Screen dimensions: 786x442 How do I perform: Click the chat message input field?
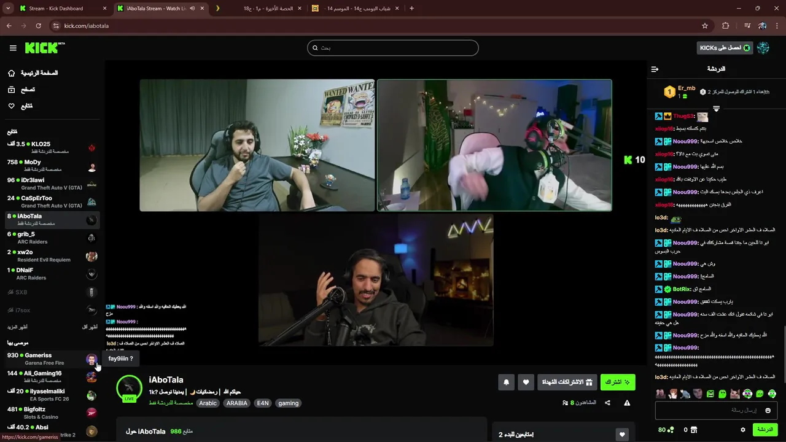click(x=716, y=410)
